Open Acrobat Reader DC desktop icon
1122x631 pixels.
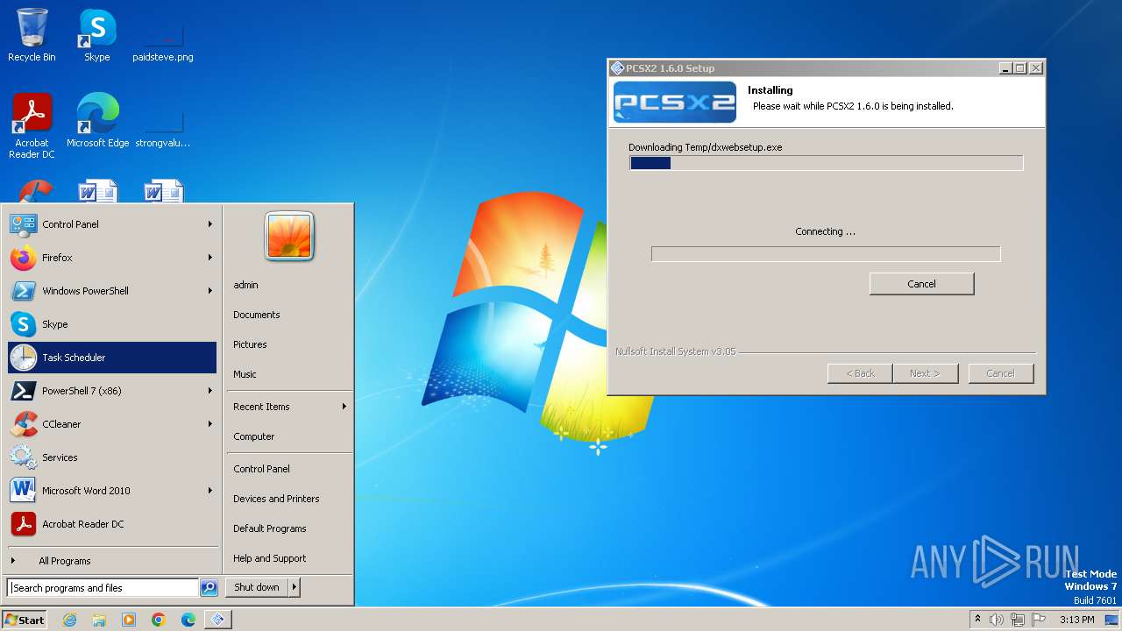point(32,126)
